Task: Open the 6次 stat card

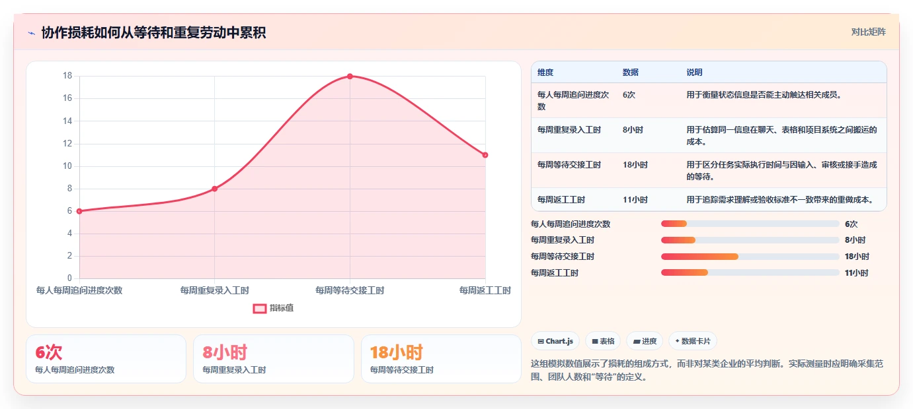Action: tap(106, 359)
